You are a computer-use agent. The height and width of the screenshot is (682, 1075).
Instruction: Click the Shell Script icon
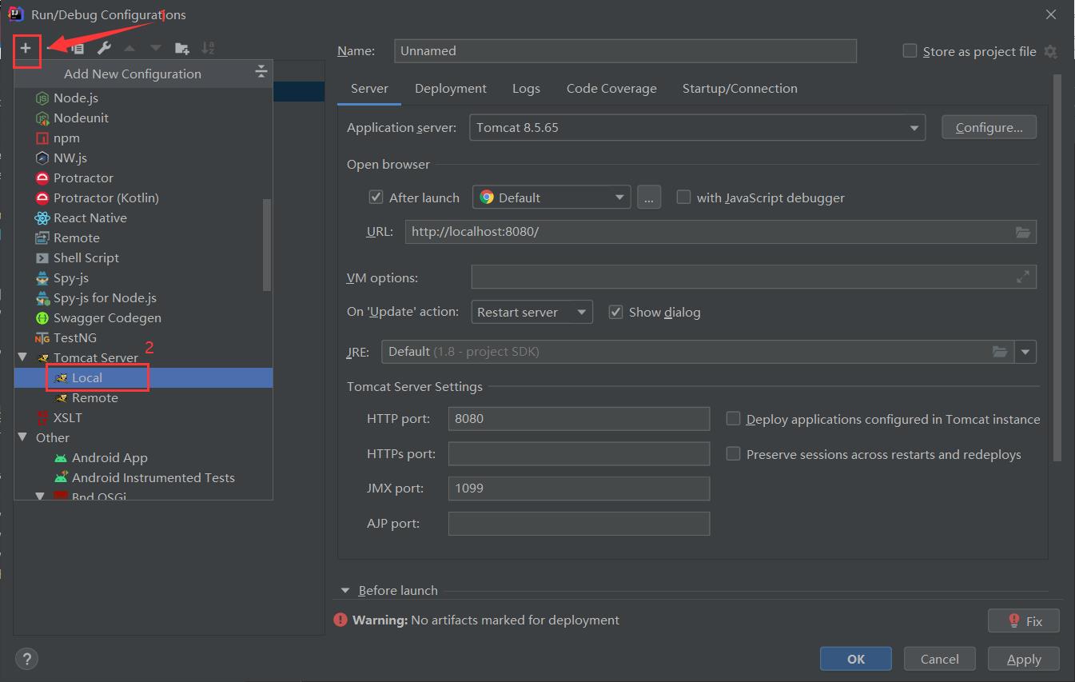(42, 257)
